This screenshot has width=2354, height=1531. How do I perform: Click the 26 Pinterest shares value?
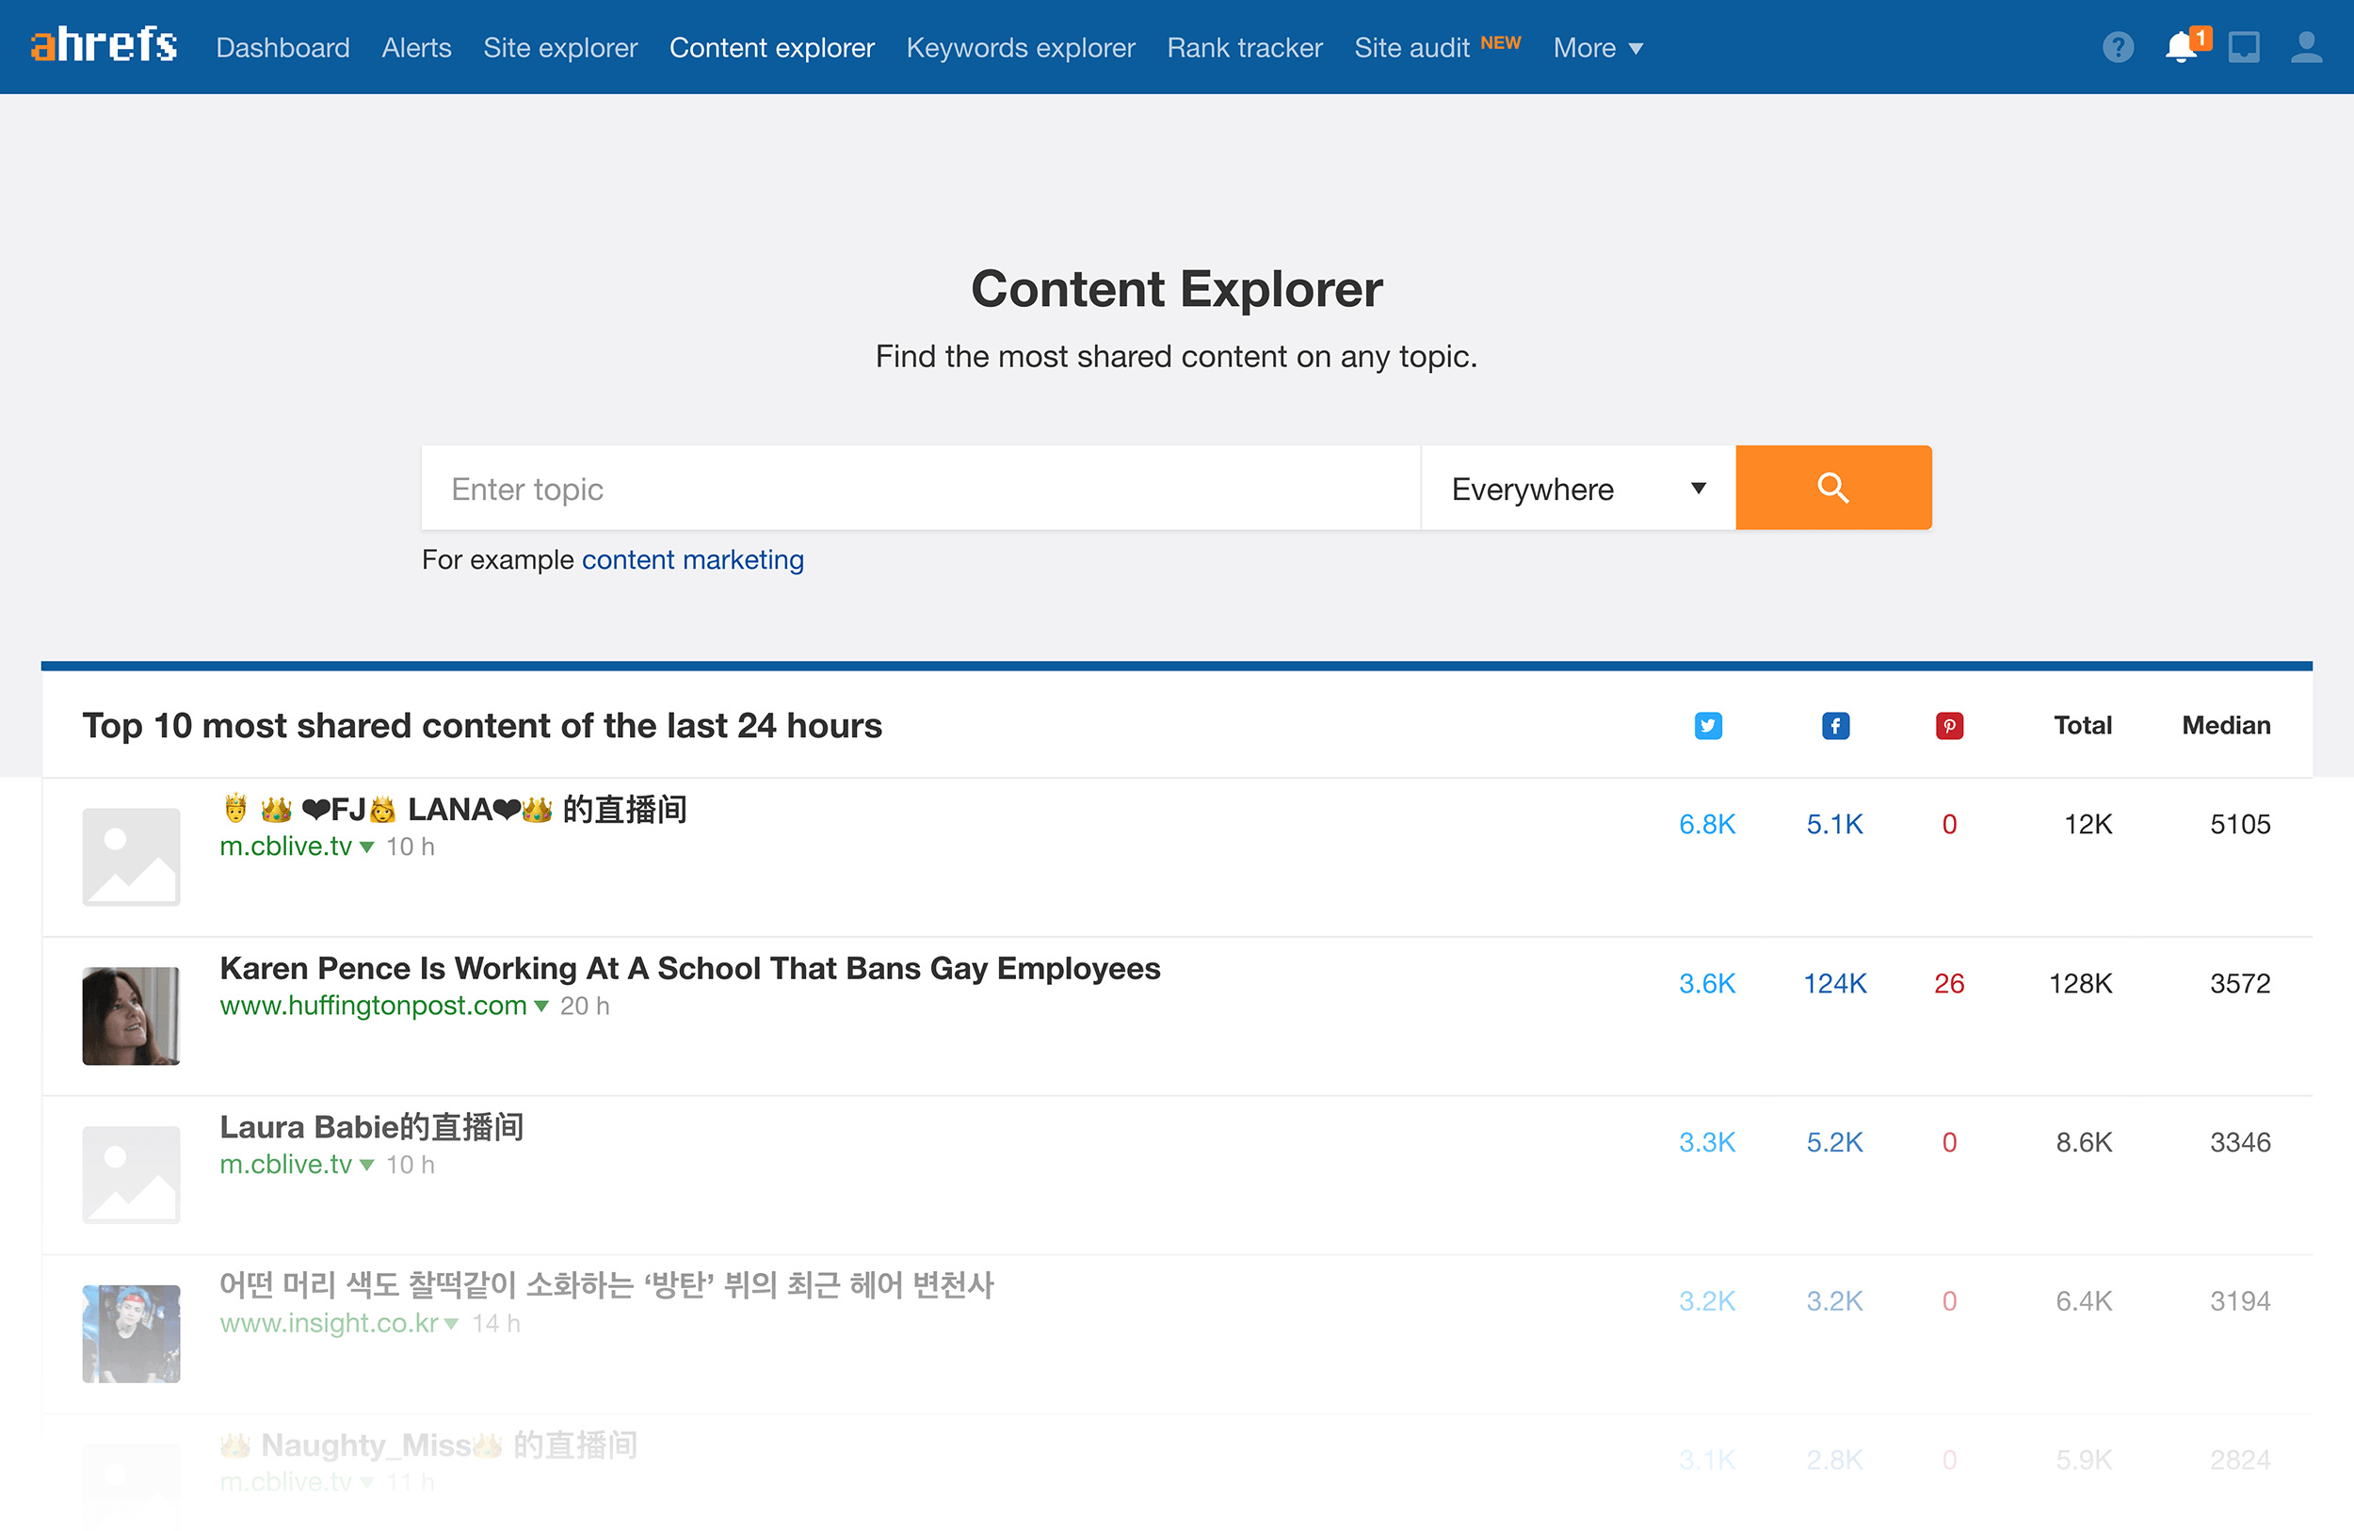click(1948, 984)
